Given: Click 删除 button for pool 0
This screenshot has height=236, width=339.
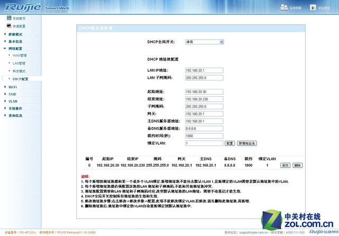Looking at the screenshot, I should coord(298,166).
